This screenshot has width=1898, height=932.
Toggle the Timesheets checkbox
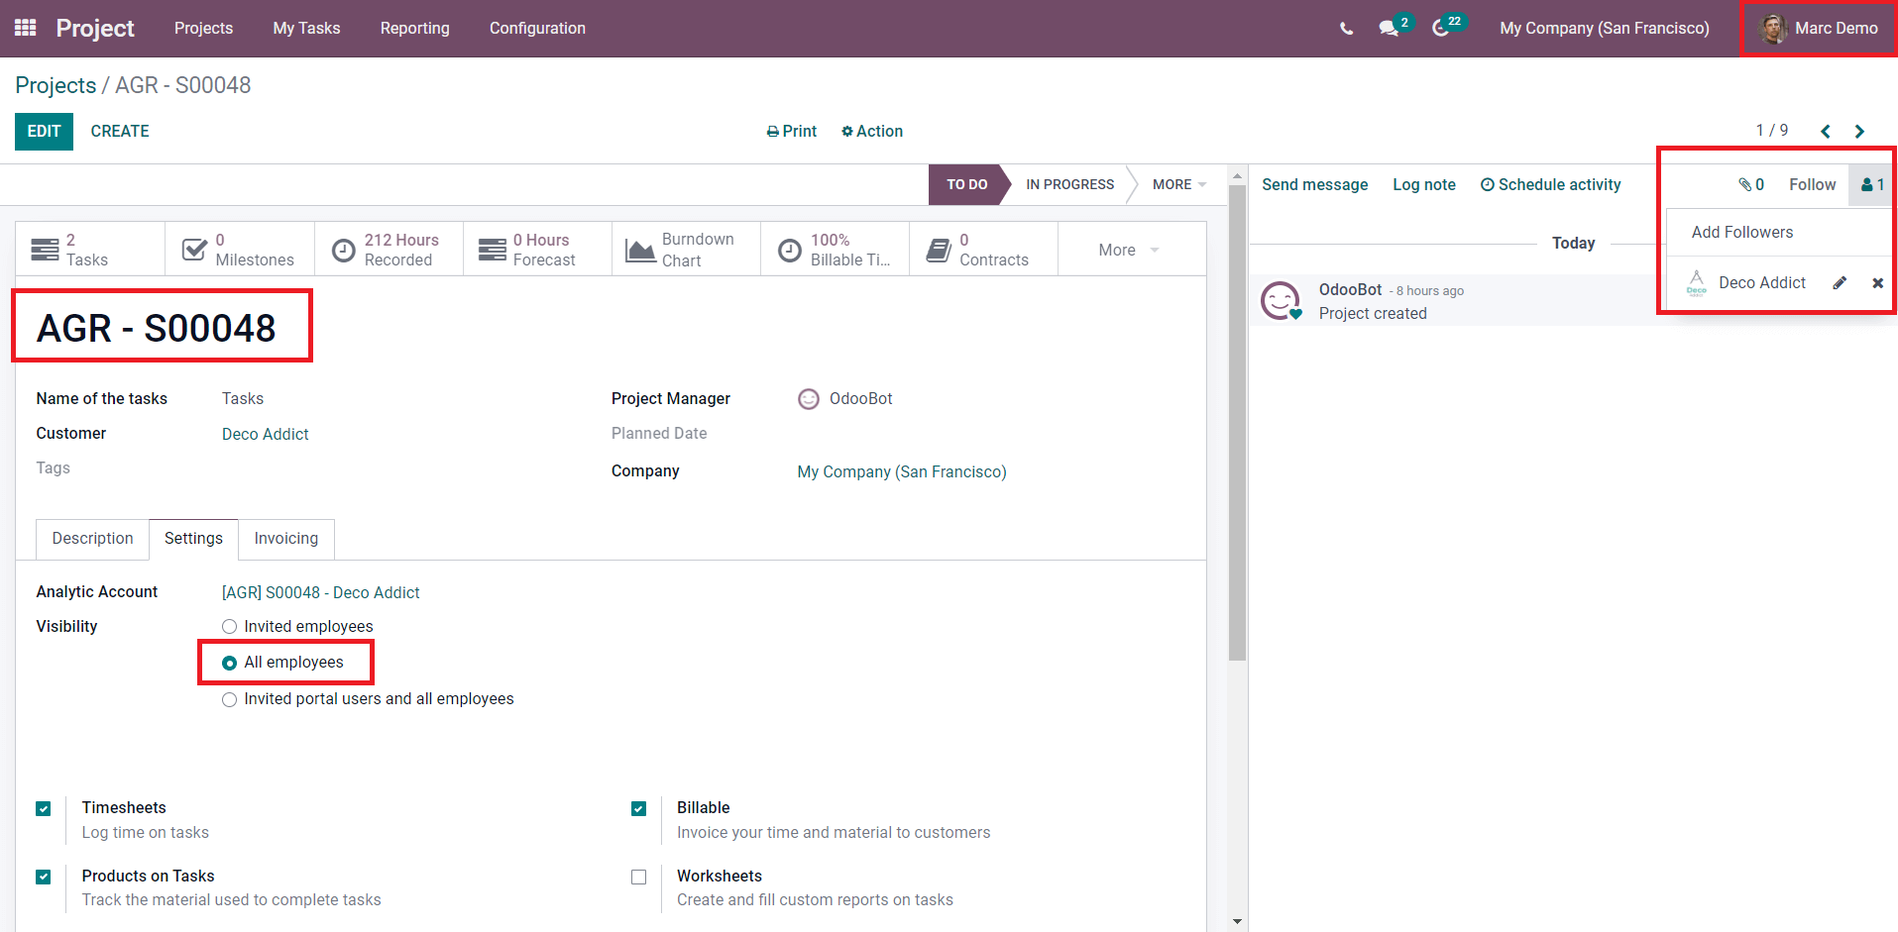pyautogui.click(x=44, y=809)
